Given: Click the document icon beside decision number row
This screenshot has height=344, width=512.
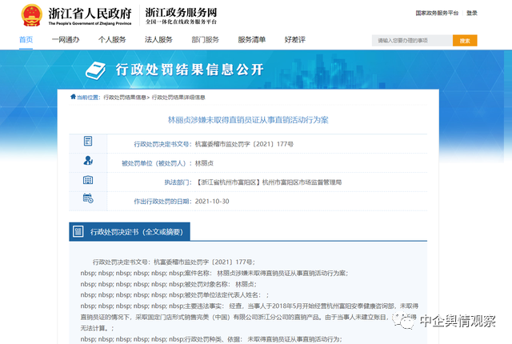Looking at the screenshot, I should point(88,142).
